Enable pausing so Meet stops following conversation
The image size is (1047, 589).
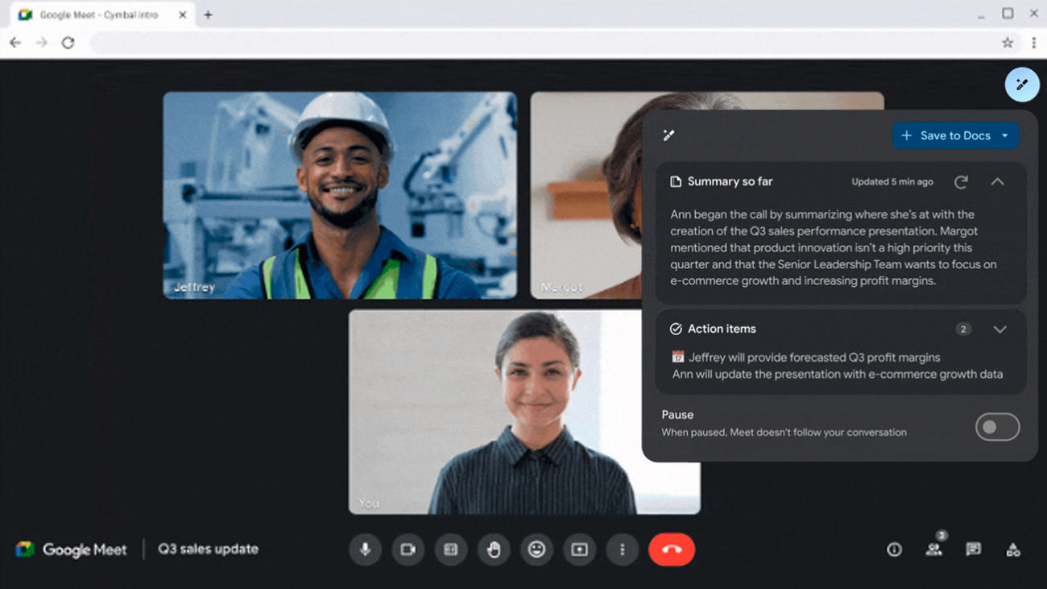(997, 426)
